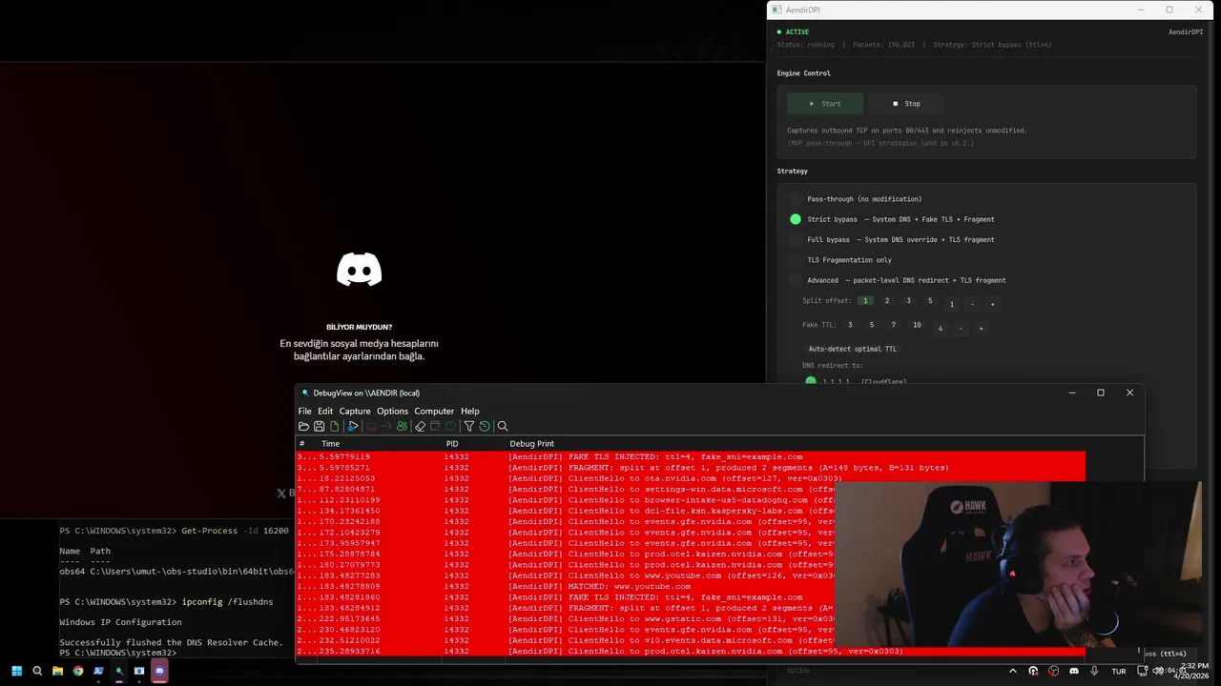Open the Help menu in DebugView

pyautogui.click(x=470, y=411)
